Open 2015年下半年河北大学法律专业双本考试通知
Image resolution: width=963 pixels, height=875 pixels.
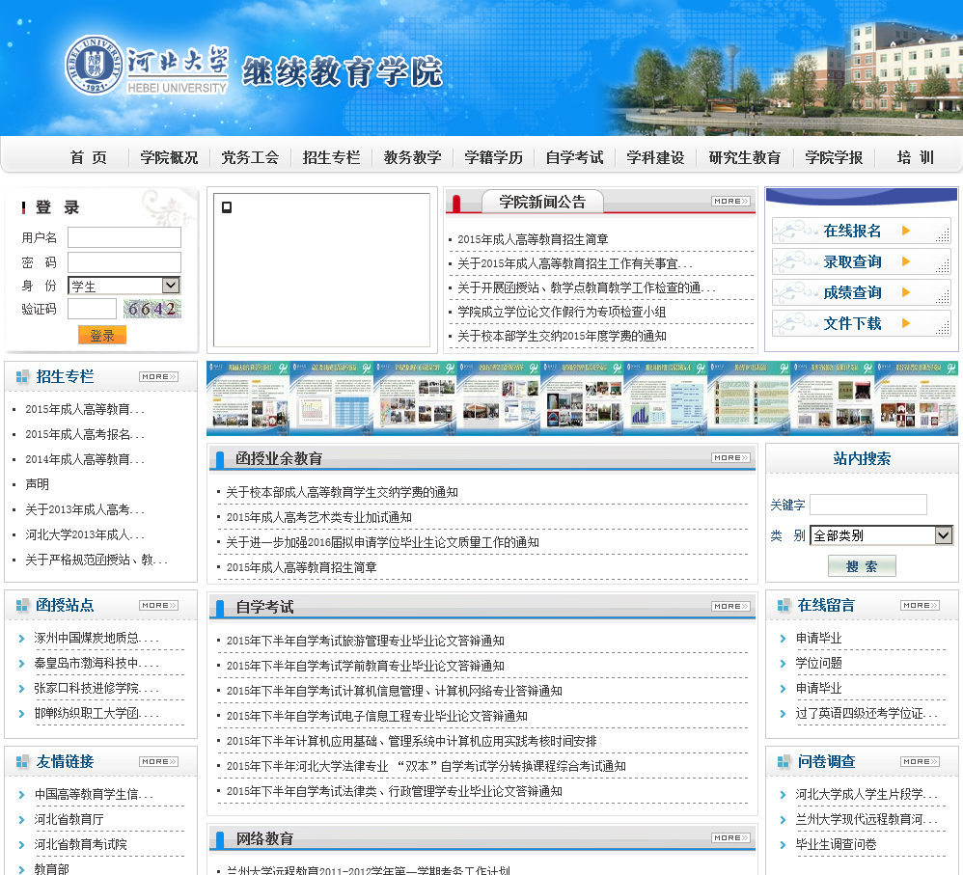pyautogui.click(x=426, y=767)
